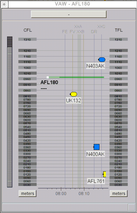Click the AFL761 callsign label

point(96,181)
